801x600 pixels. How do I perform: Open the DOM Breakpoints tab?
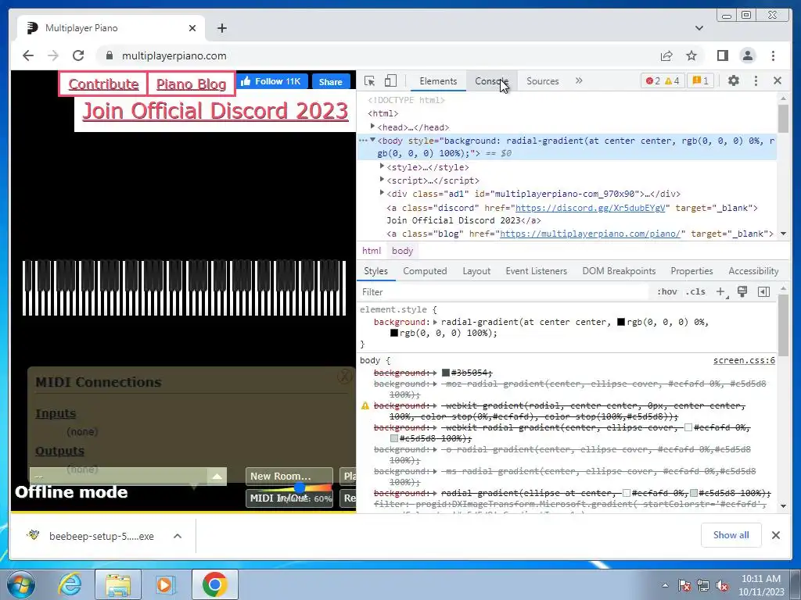[x=619, y=271]
